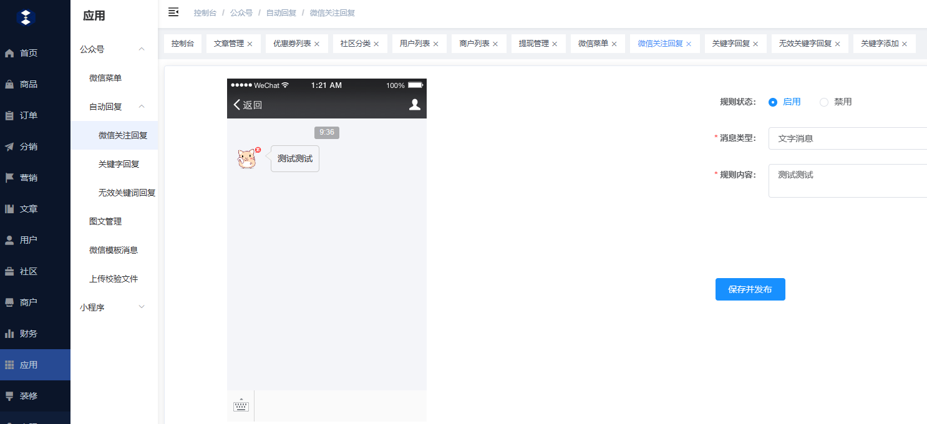Collapse the 自动回复 submenu
The height and width of the screenshot is (424, 927).
[142, 107]
